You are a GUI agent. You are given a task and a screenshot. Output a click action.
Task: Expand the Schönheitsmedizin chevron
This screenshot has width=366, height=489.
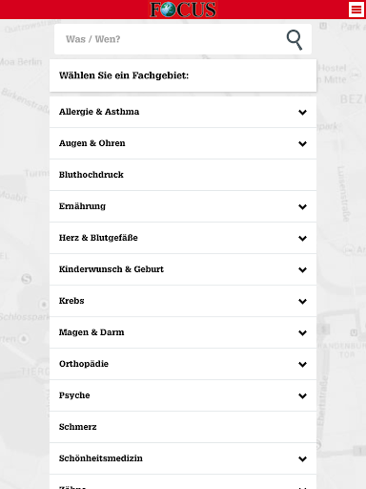302,458
